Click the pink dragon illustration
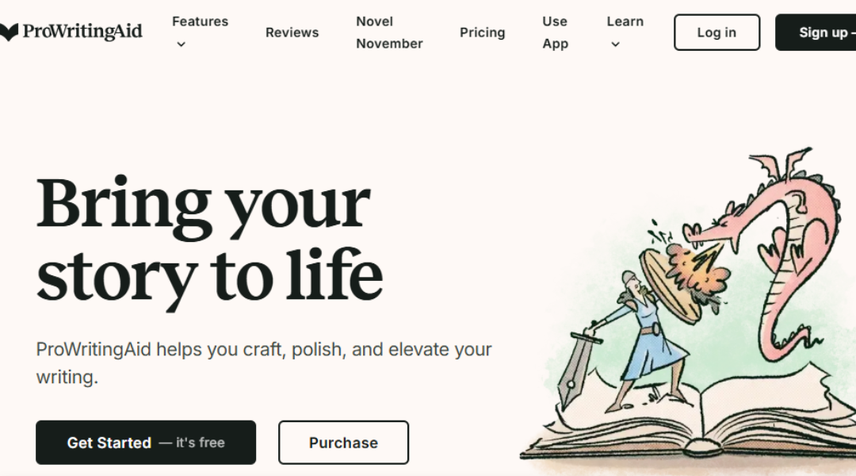This screenshot has height=476, width=856. (775, 251)
